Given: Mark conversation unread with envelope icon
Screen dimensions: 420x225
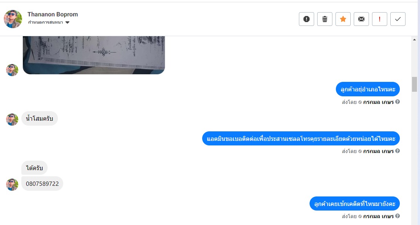Looking at the screenshot, I should pos(361,19).
